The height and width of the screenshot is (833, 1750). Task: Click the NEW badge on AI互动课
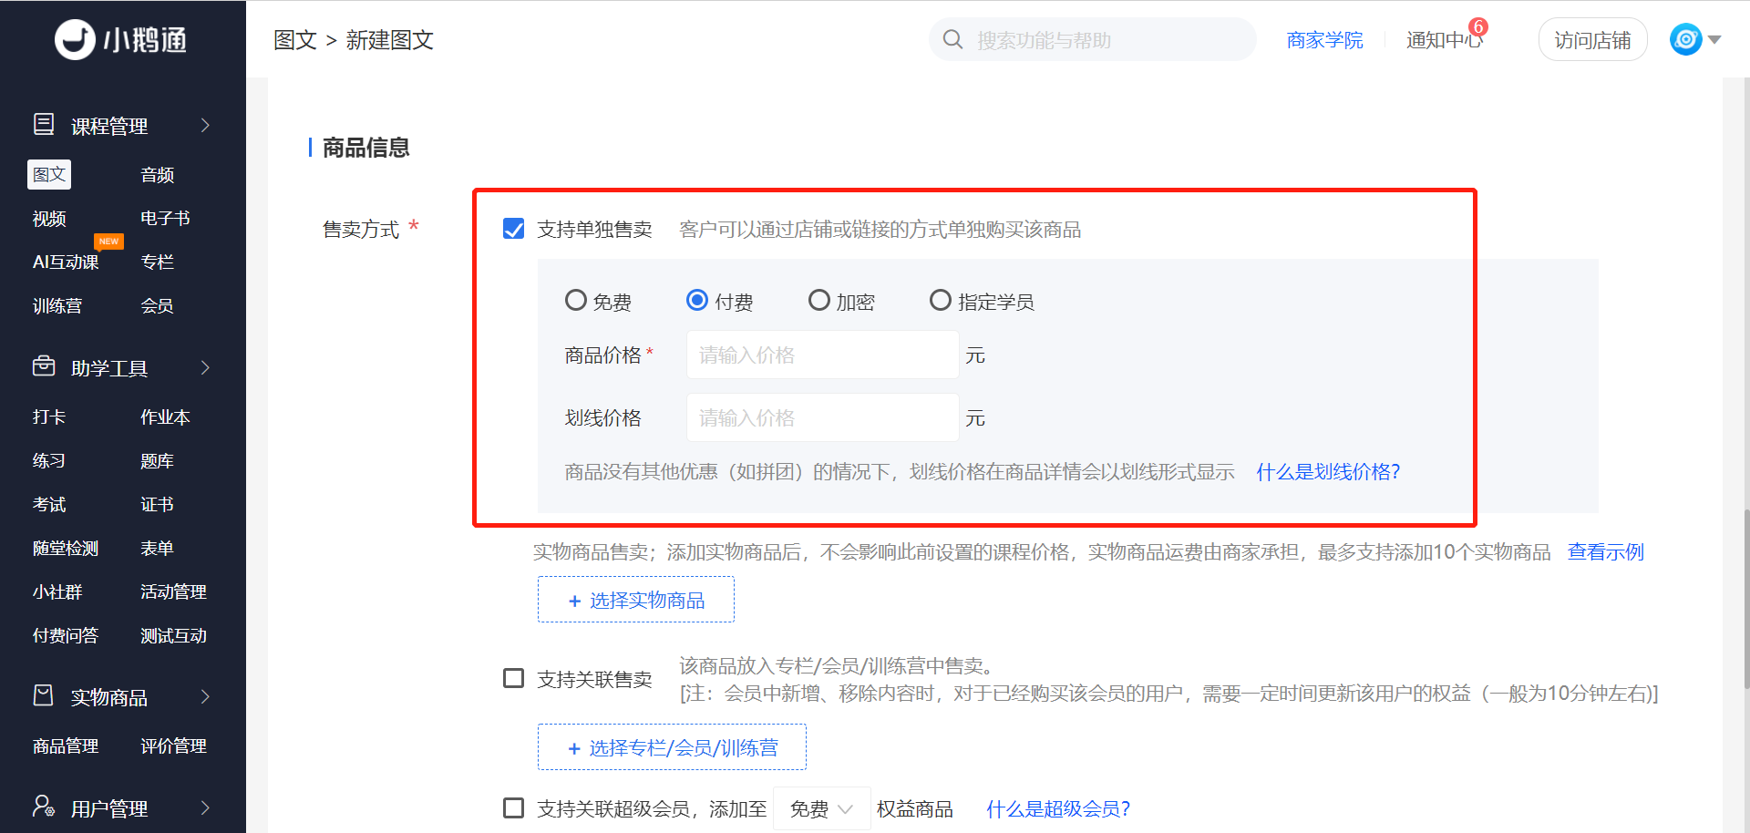coord(108,242)
